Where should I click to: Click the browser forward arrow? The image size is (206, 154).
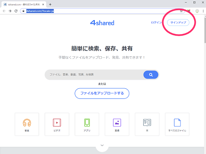pyautogui.click(x=10, y=11)
